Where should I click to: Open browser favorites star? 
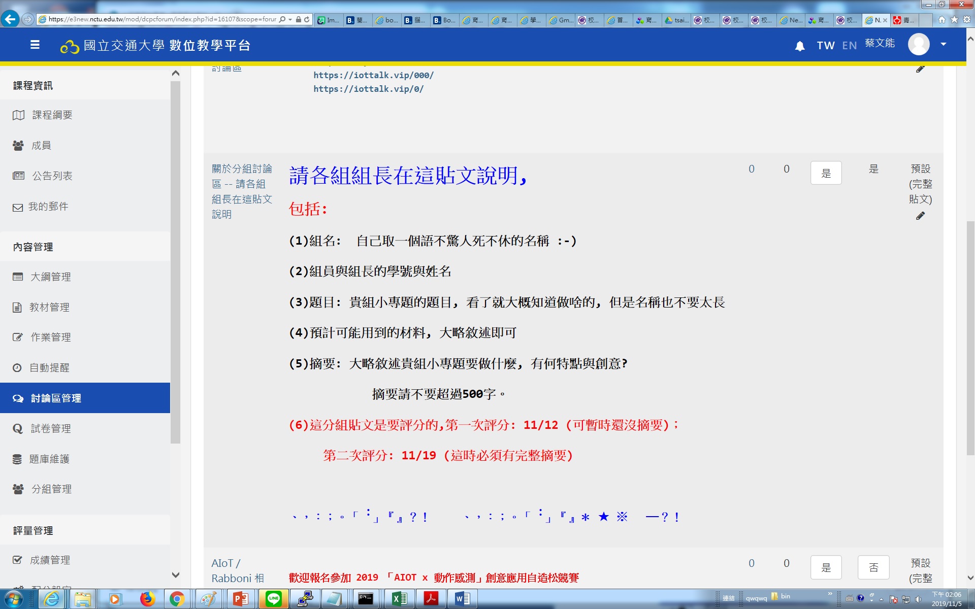954,19
